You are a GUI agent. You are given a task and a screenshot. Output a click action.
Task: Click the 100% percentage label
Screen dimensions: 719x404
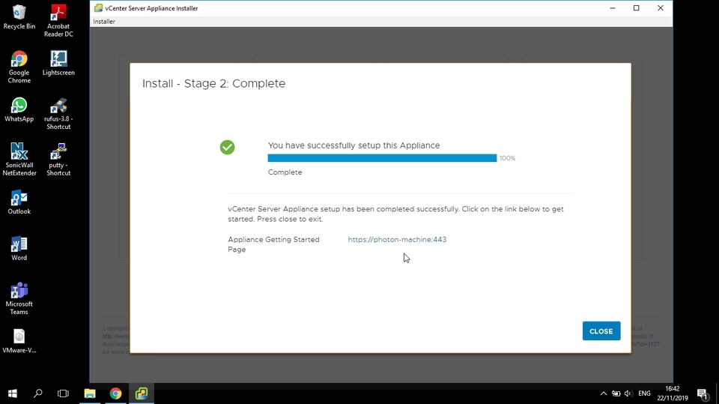click(x=507, y=158)
